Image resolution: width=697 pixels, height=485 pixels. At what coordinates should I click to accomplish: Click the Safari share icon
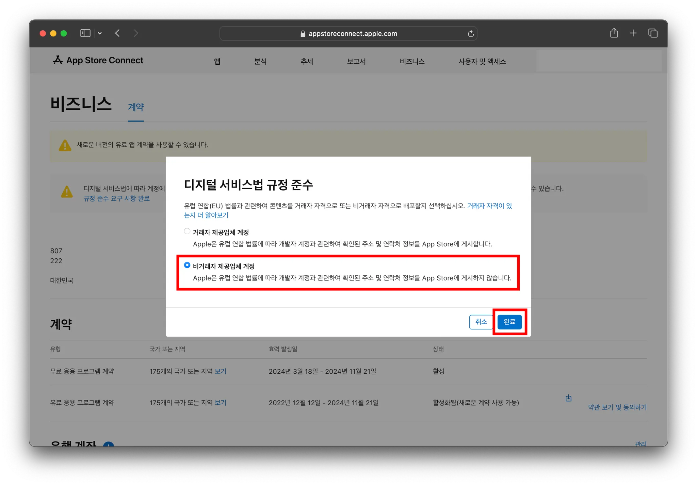tap(614, 33)
